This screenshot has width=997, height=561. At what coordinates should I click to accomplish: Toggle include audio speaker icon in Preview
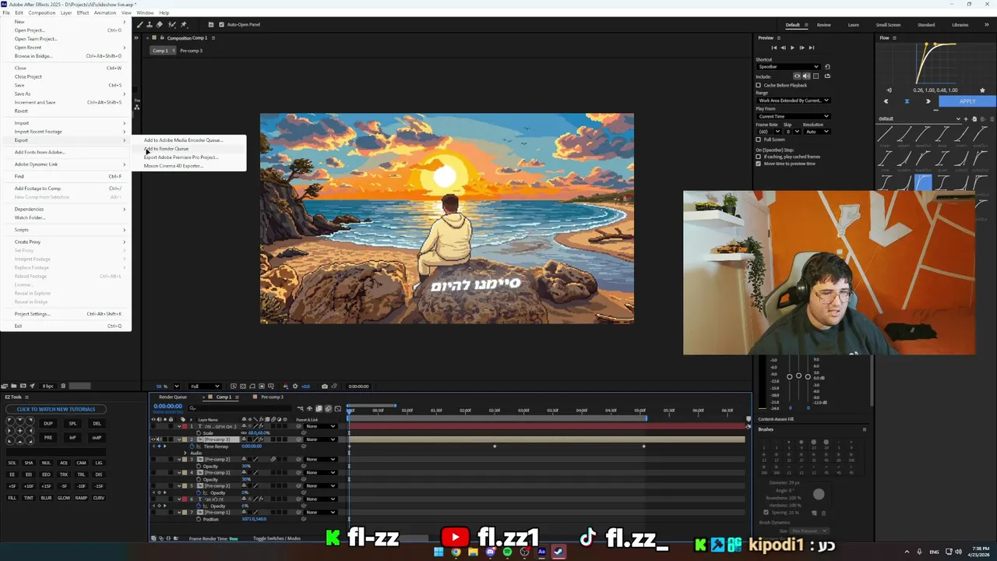point(806,76)
